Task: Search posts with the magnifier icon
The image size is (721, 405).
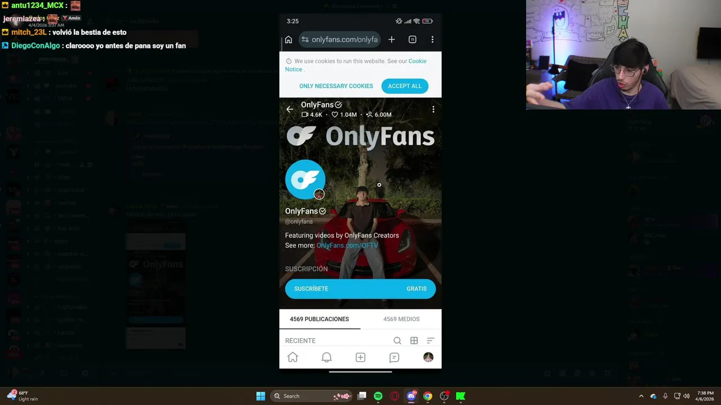Action: 397,340
